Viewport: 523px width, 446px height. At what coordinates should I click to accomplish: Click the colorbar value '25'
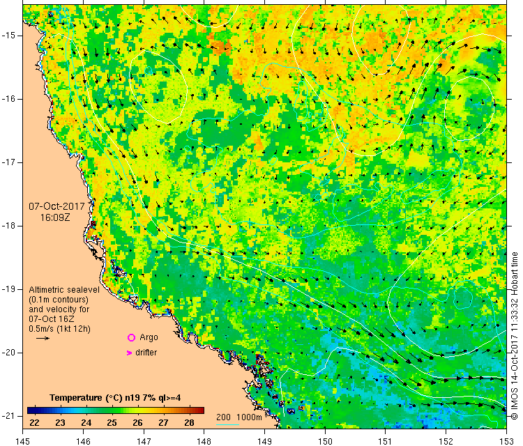[x=112, y=423]
